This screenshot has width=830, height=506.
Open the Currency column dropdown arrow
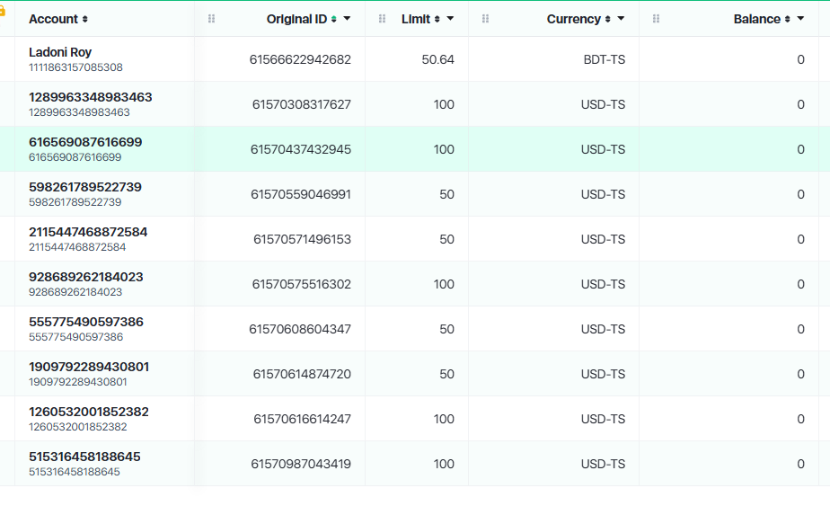pos(621,19)
